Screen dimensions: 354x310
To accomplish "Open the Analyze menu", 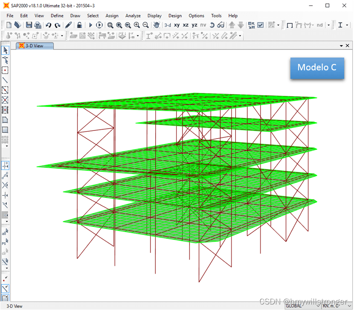I will [x=133, y=16].
